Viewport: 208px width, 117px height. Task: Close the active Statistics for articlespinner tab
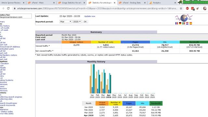point(114,3)
